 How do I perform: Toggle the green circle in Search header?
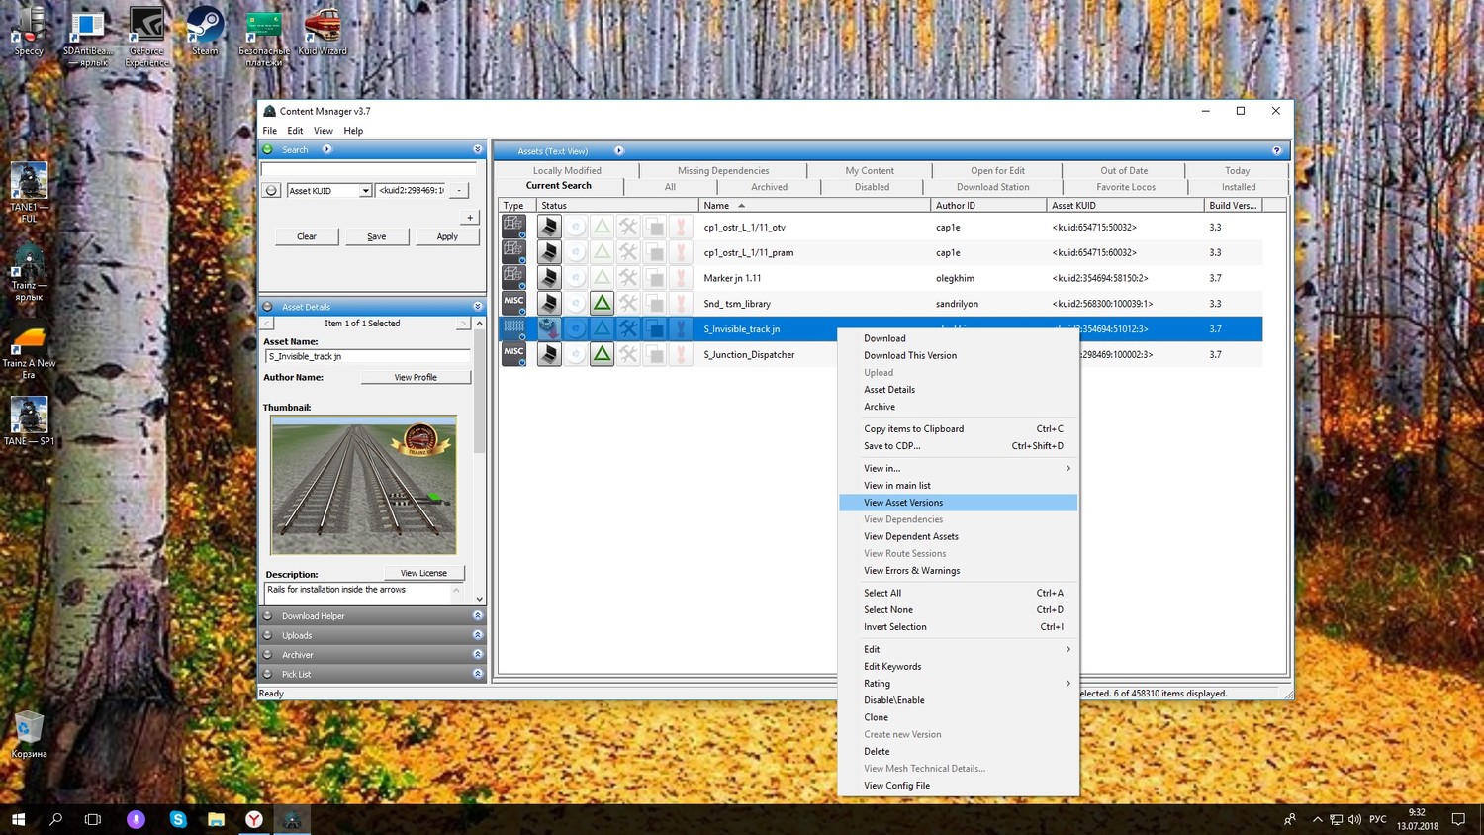click(x=268, y=149)
